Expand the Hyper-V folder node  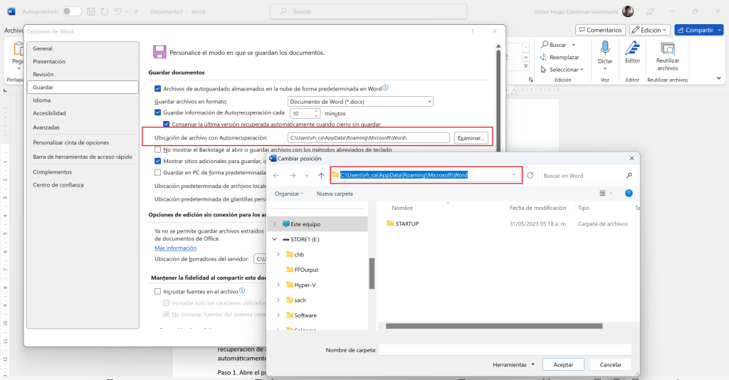(x=278, y=285)
